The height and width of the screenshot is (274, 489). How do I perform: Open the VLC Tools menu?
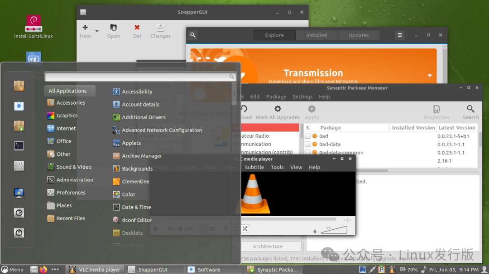tap(277, 167)
